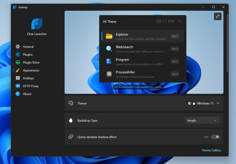Image resolution: width=236 pixels, height=164 pixels.
Task: Click the Backdrop Type droplet icon
Action: pos(71,120)
